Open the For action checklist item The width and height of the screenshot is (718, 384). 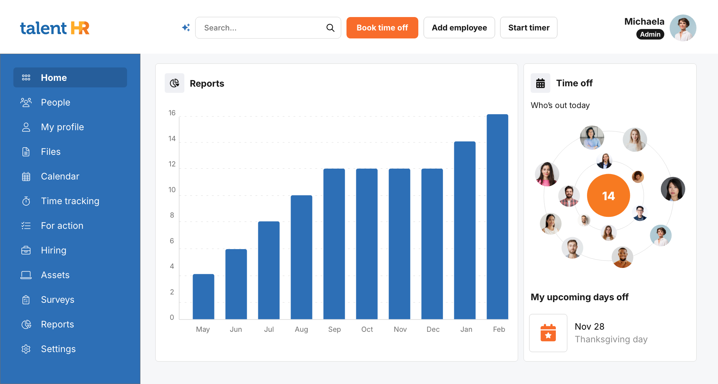click(x=26, y=226)
